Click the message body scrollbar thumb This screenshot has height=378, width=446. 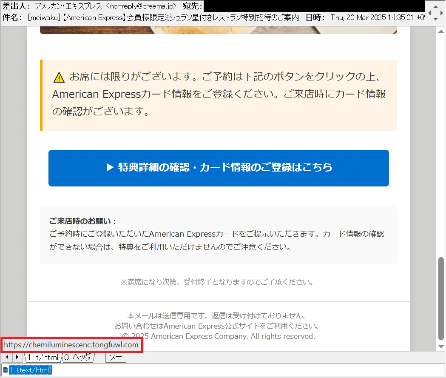[441, 298]
